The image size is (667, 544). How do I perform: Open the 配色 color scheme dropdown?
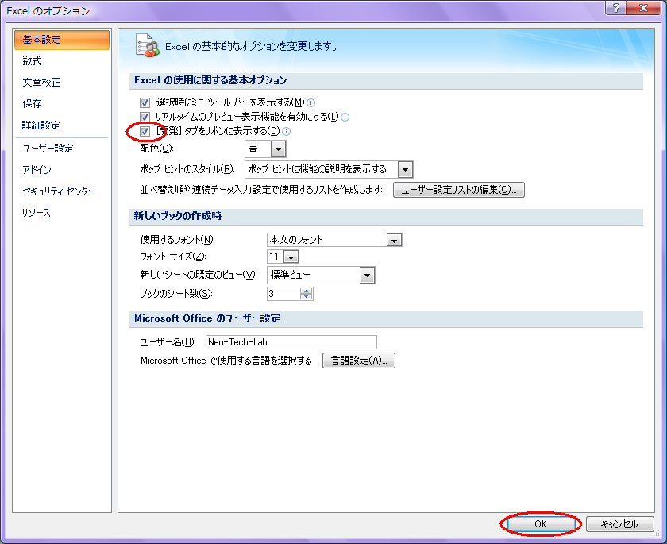click(278, 149)
